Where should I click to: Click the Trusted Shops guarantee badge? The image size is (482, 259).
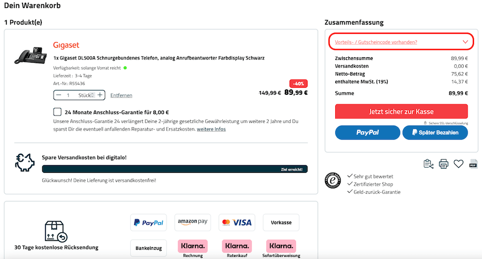click(x=333, y=180)
